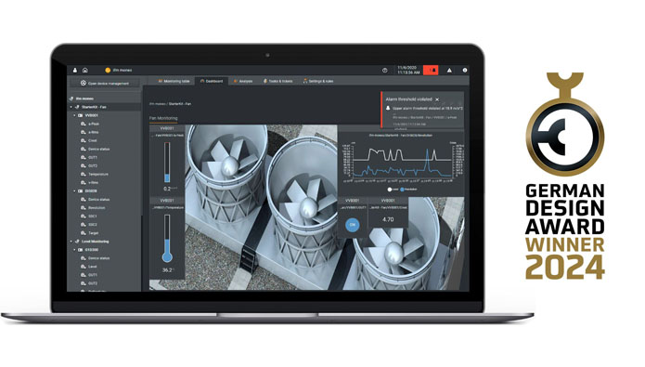Open the info icon at far right of header

465,71
